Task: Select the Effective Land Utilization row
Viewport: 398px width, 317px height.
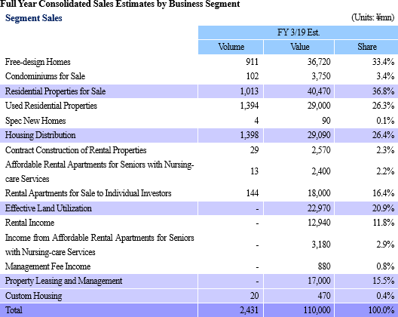Action: pos(199,208)
